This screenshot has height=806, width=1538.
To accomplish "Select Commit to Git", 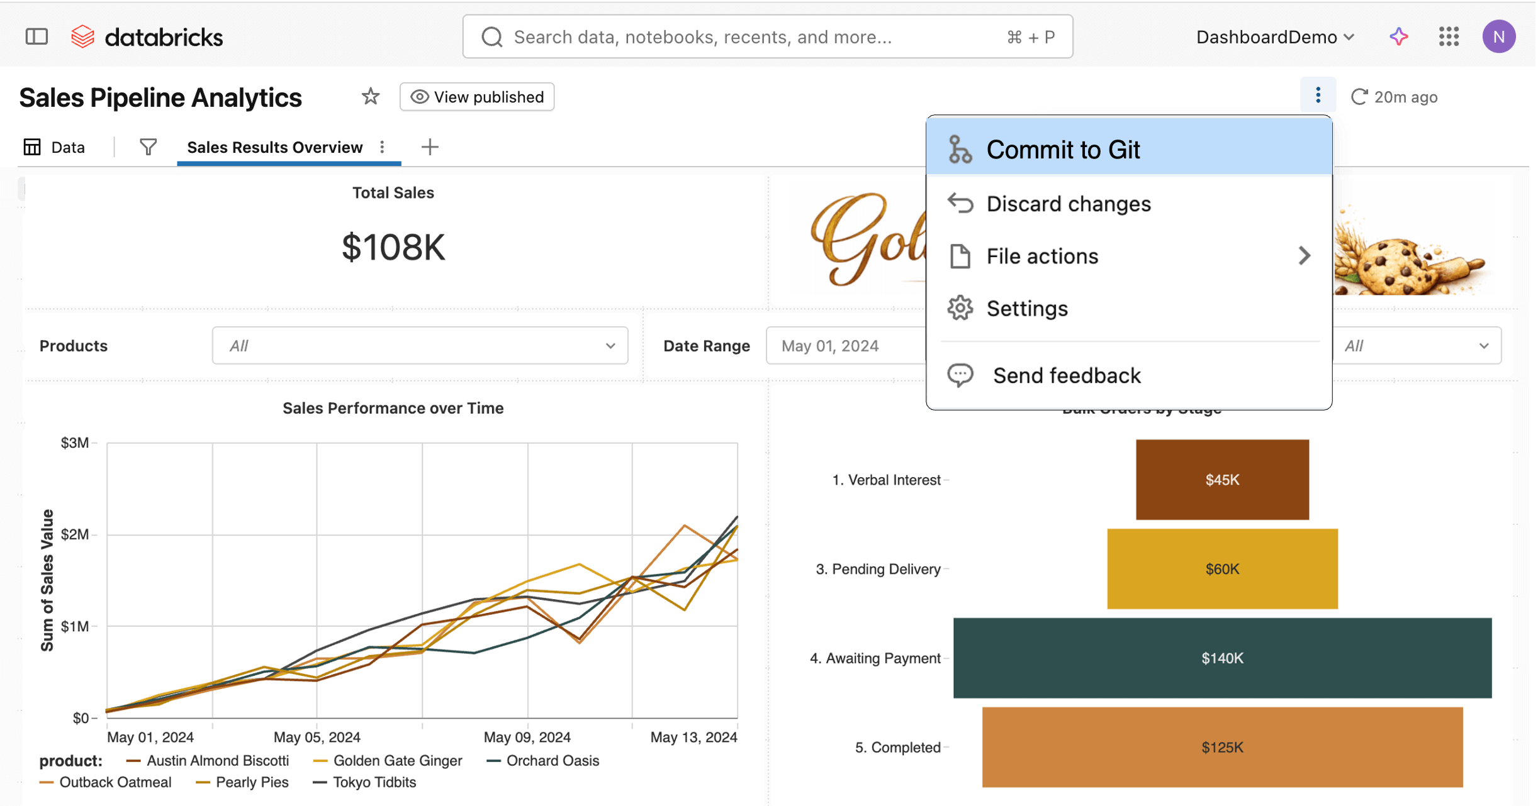I will click(1062, 150).
